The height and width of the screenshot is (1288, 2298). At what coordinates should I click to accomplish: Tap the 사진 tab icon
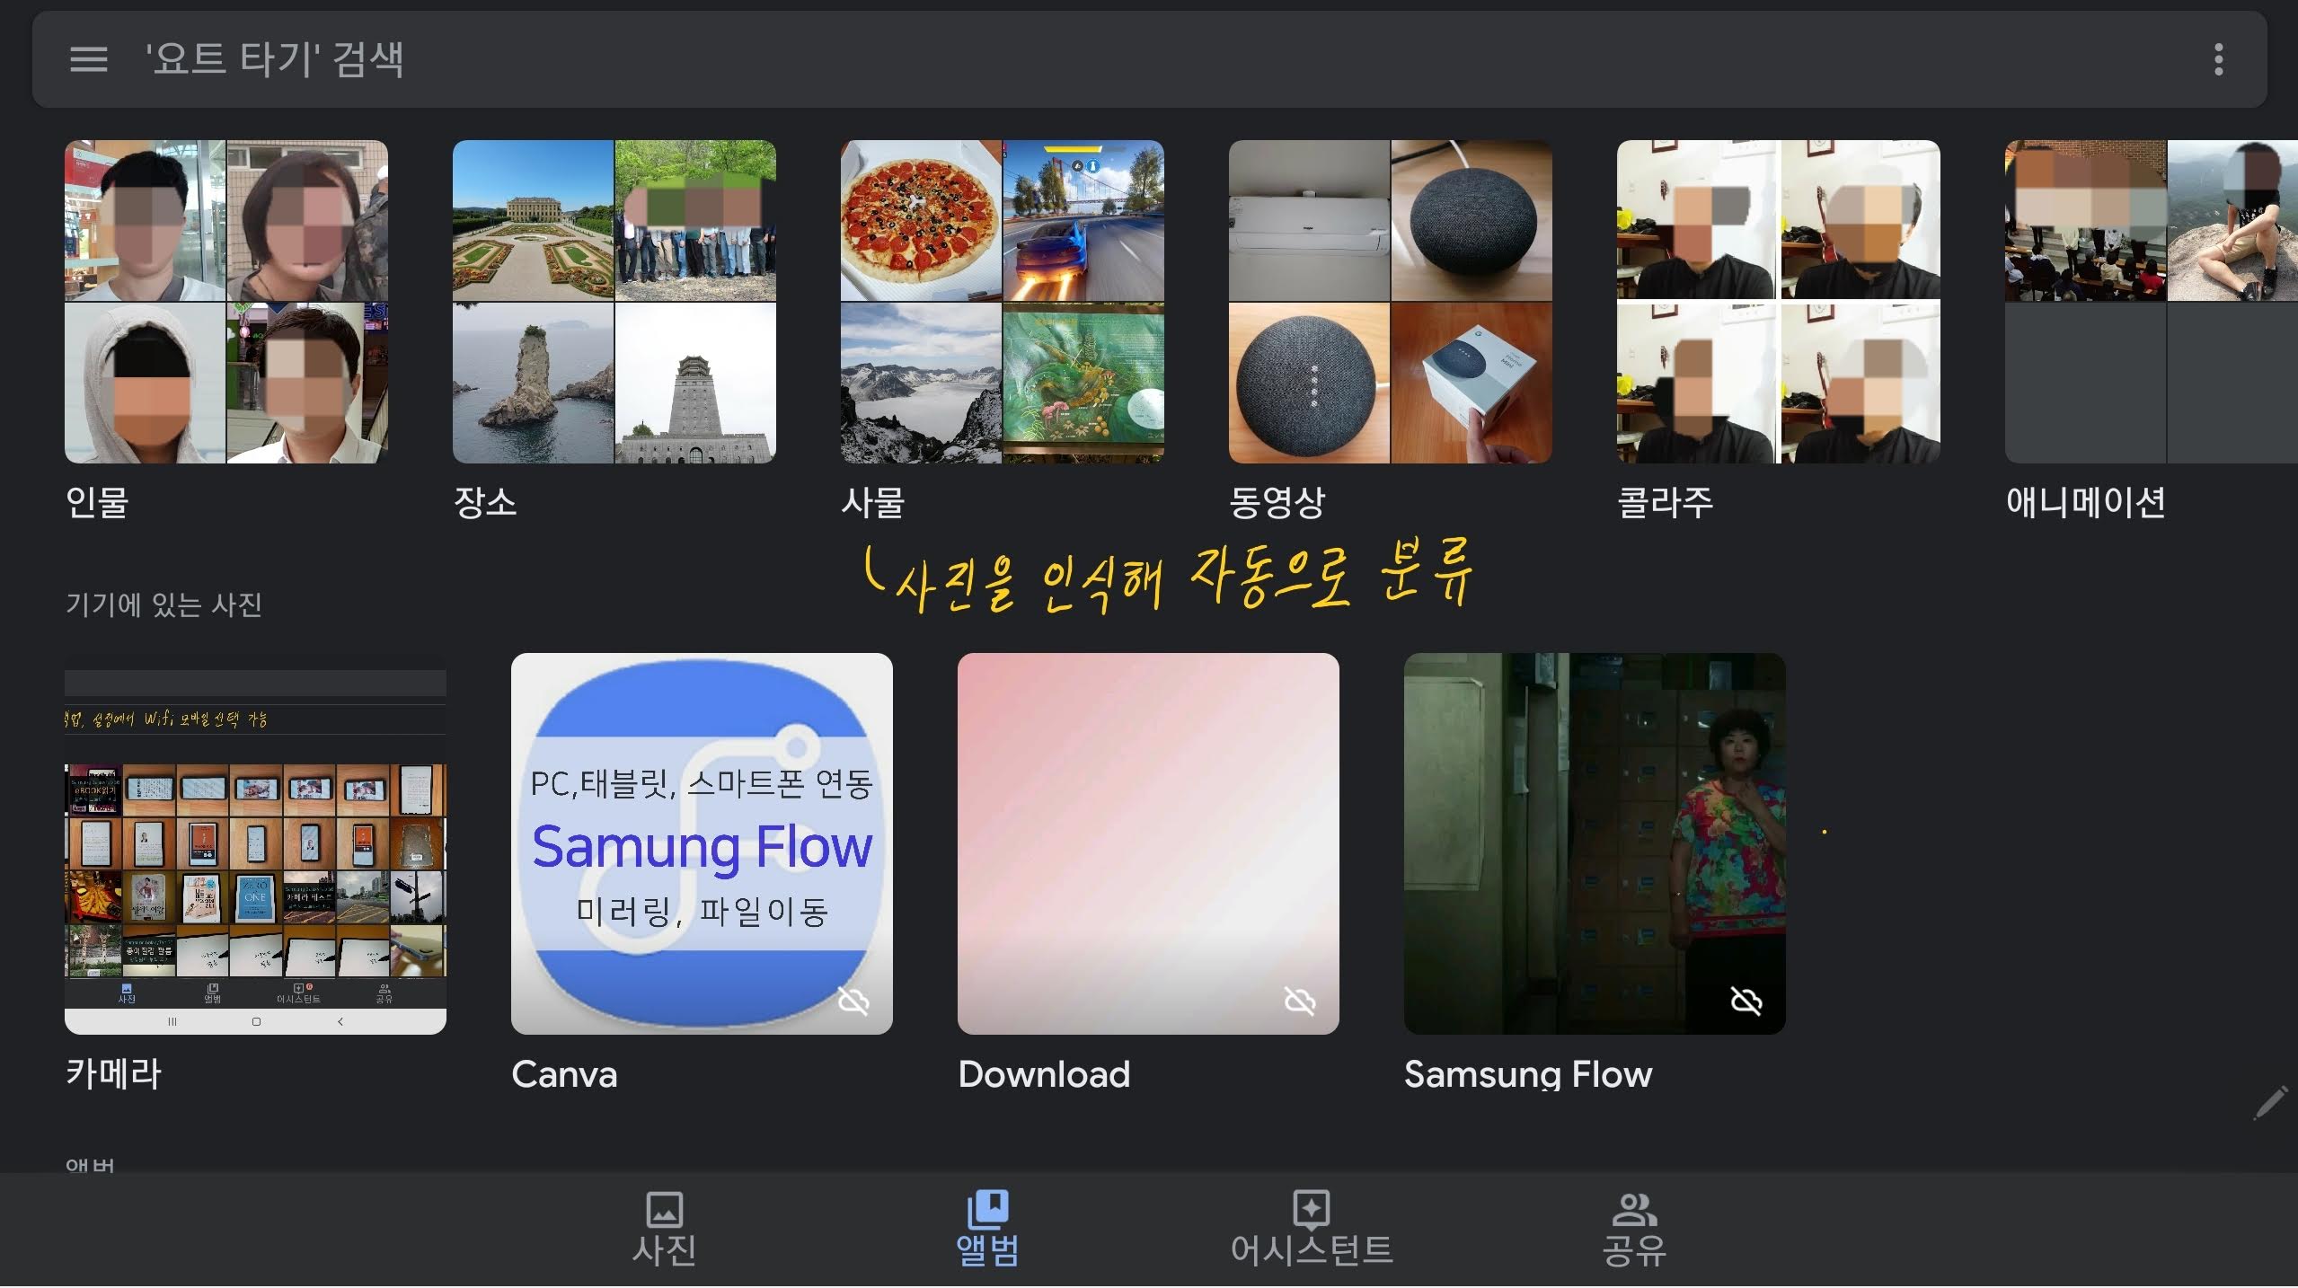[664, 1209]
